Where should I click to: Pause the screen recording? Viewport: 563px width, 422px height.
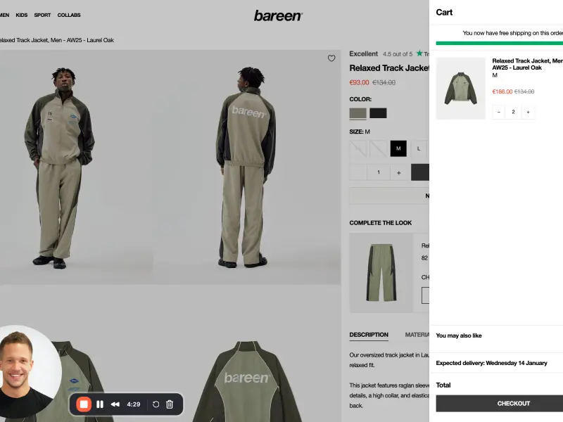pyautogui.click(x=100, y=404)
